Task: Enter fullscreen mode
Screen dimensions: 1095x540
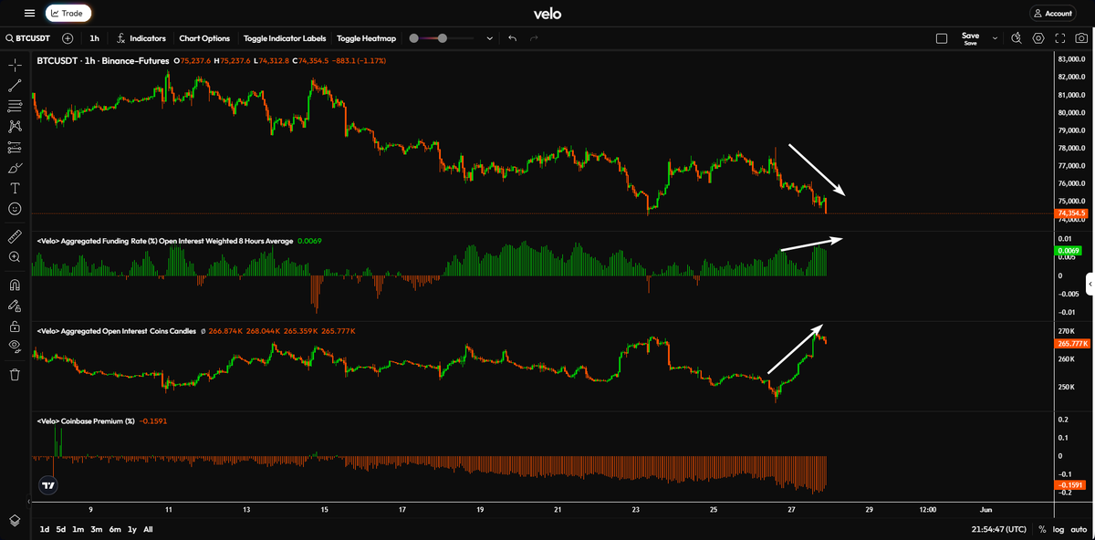Action: click(x=1059, y=38)
